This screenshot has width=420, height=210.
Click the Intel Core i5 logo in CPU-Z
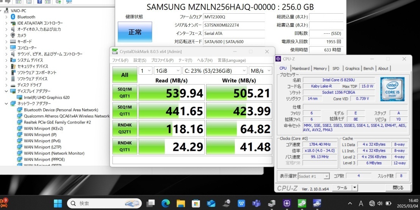(392, 89)
